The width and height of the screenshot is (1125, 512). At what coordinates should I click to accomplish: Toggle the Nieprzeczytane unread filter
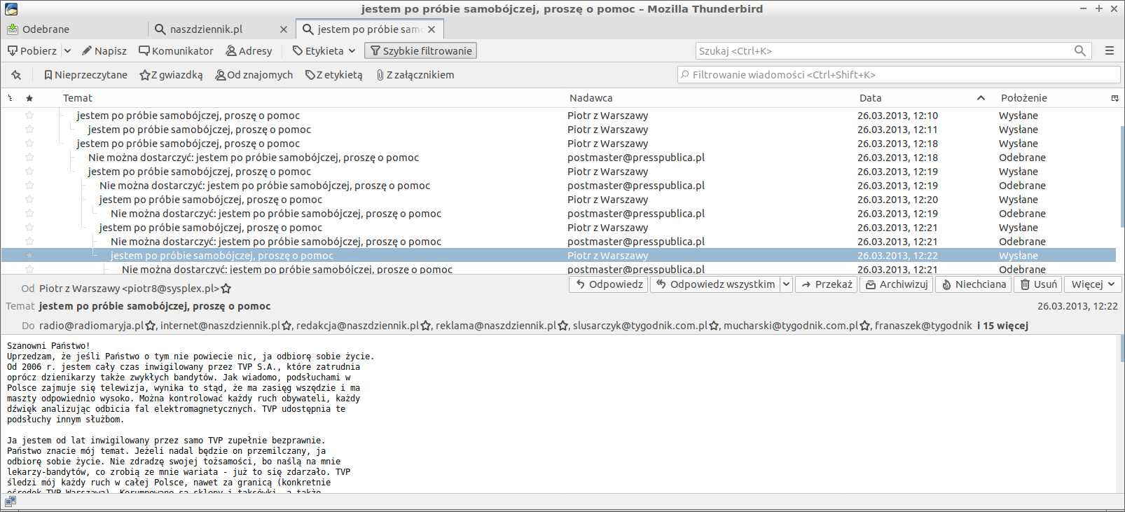[85, 75]
